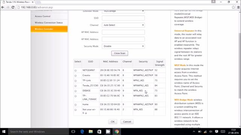Close the Tenda 11N Wireless Router tab
The image size is (241, 135).
(x=33, y=2)
